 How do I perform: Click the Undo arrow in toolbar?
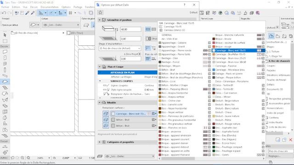coord(4,13)
